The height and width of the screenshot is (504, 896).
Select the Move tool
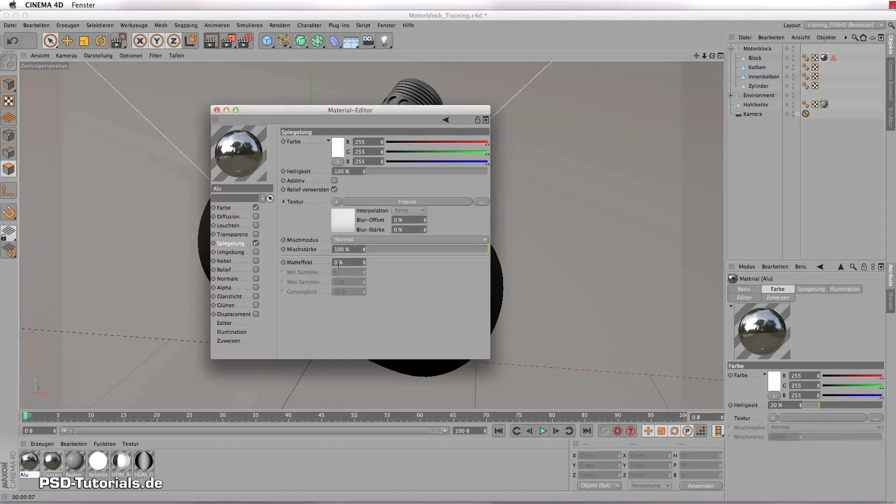(67, 41)
